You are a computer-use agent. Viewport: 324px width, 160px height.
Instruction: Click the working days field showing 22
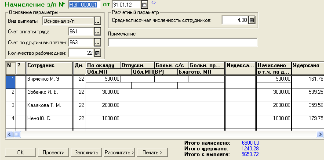81,53
